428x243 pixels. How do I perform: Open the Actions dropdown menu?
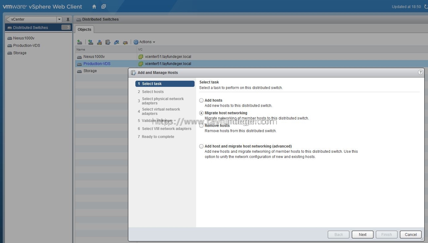pyautogui.click(x=144, y=42)
